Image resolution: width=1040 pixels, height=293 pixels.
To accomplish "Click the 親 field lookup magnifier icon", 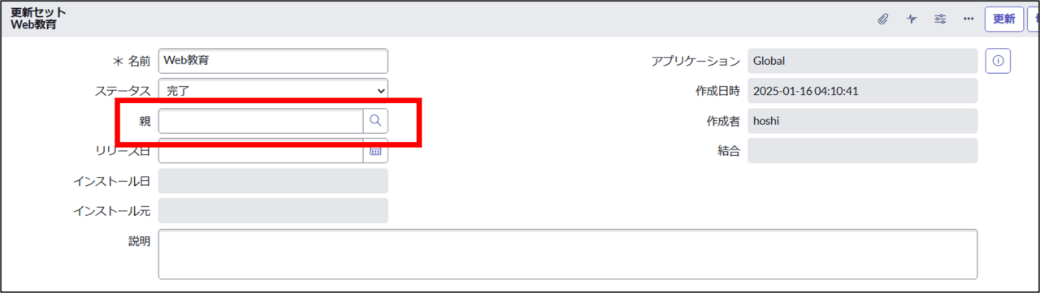I will point(375,120).
